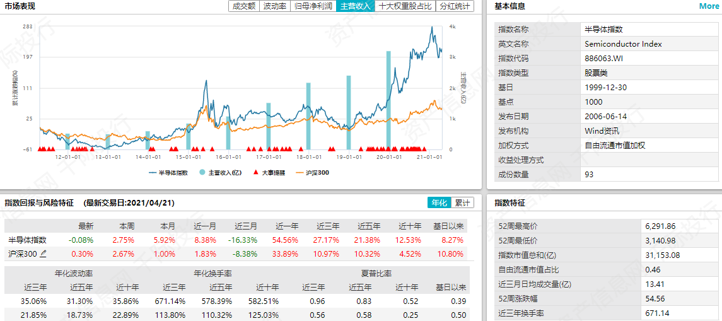Select the 年化 toggle option
This screenshot has height=321, width=722.
tap(439, 202)
